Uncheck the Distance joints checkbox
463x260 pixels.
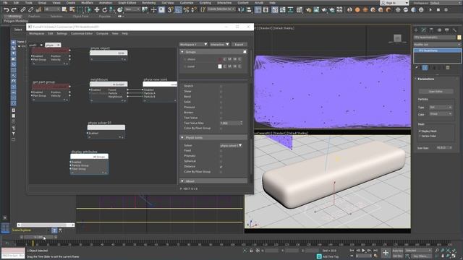[221, 167]
